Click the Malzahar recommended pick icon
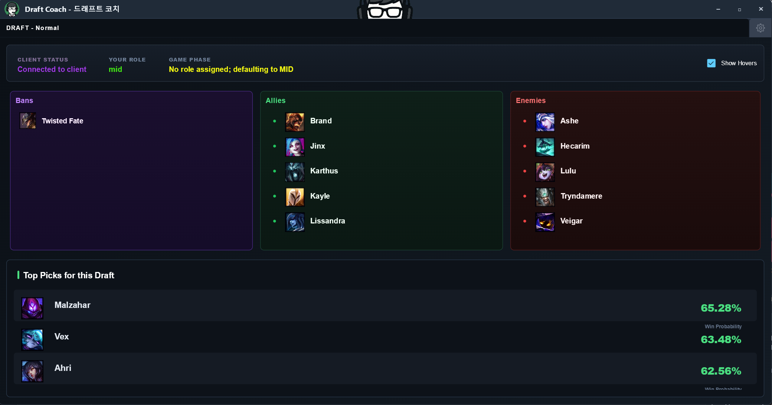The width and height of the screenshot is (772, 405). point(32,308)
